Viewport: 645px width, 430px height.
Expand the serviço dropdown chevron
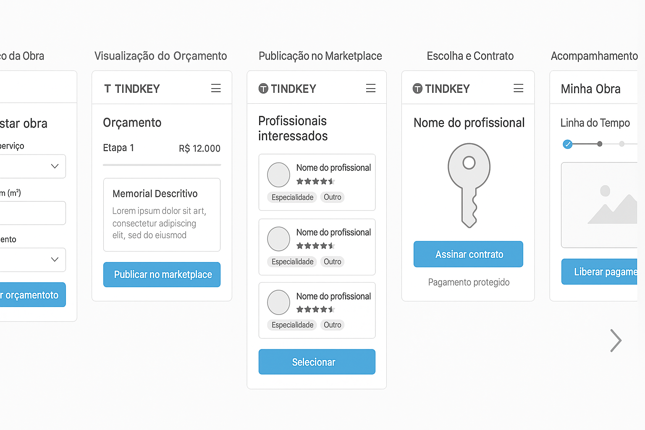tap(55, 166)
